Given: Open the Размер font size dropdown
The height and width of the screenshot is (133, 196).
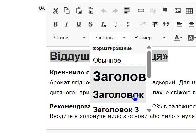Looking at the screenshot, I should [150, 38].
